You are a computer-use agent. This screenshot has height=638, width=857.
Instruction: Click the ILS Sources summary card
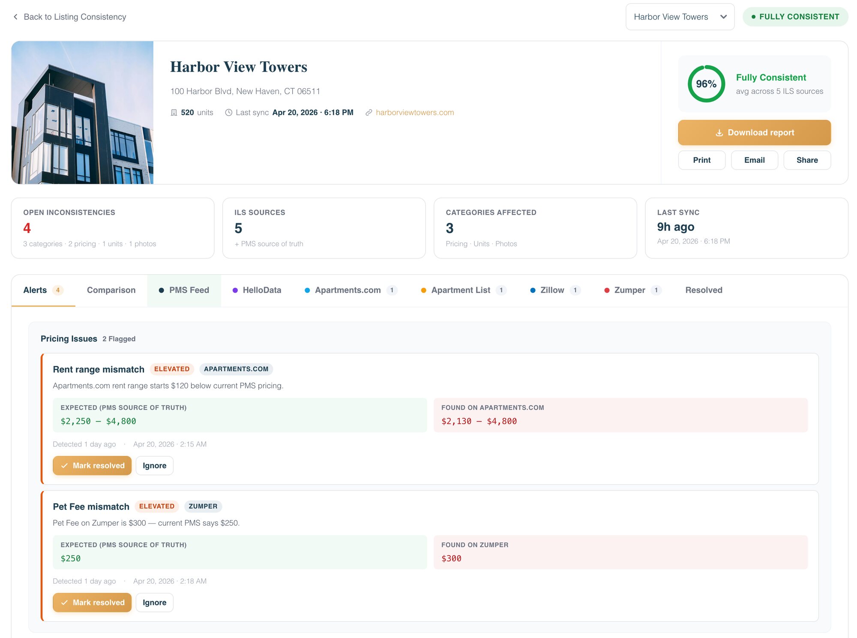[x=324, y=228]
